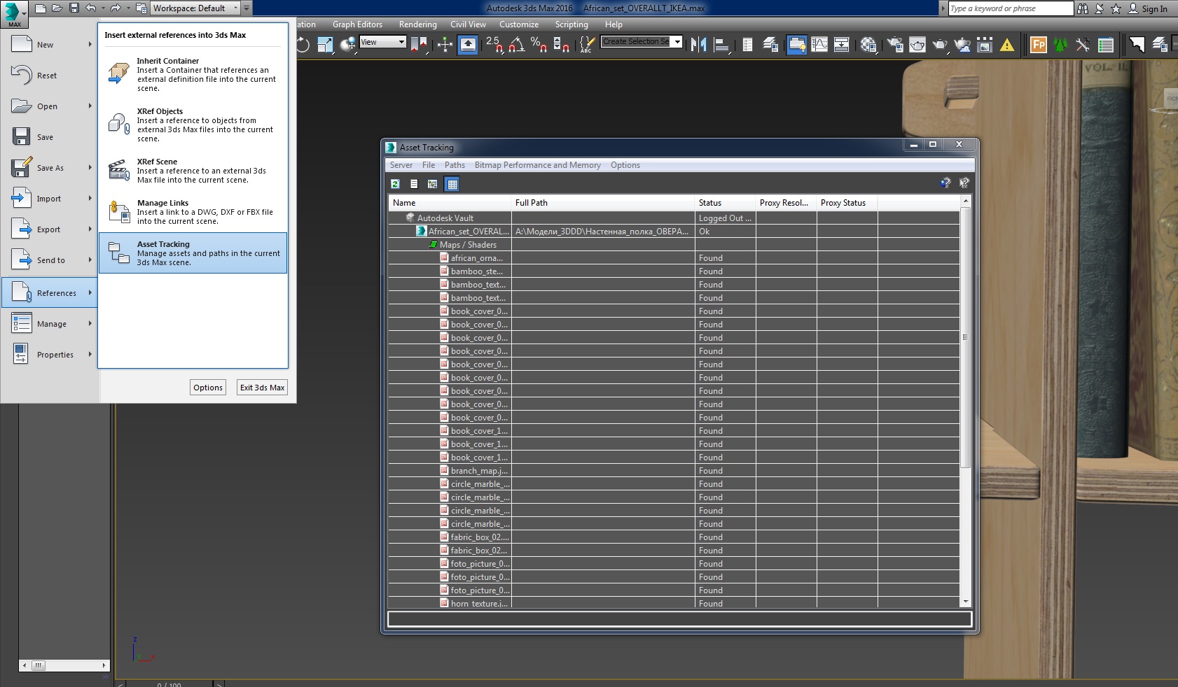Click the viewport horizontal scrollbar thumb
Screen dimensions: 1178x687
39,665
